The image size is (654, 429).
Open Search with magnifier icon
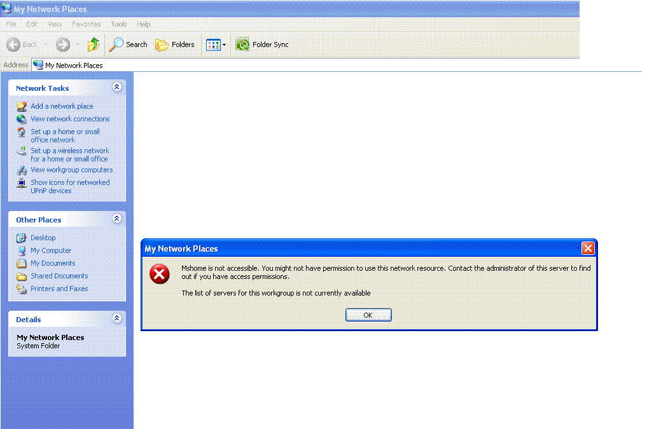click(x=128, y=44)
